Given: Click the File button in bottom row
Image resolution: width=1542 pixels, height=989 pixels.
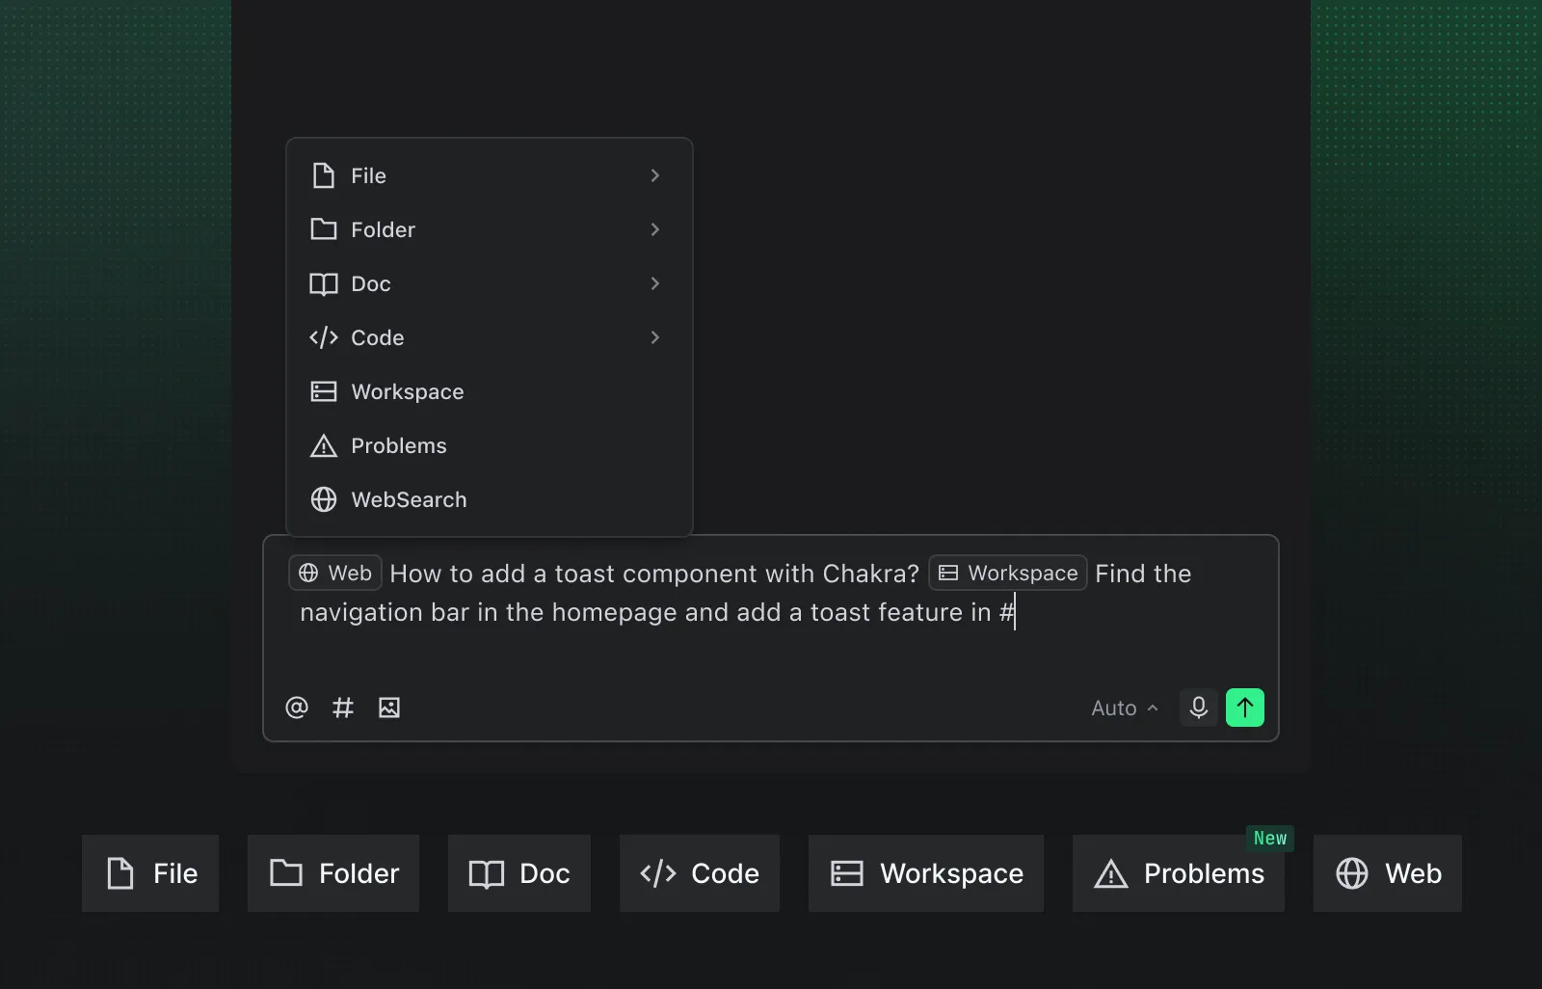Looking at the screenshot, I should point(150,873).
